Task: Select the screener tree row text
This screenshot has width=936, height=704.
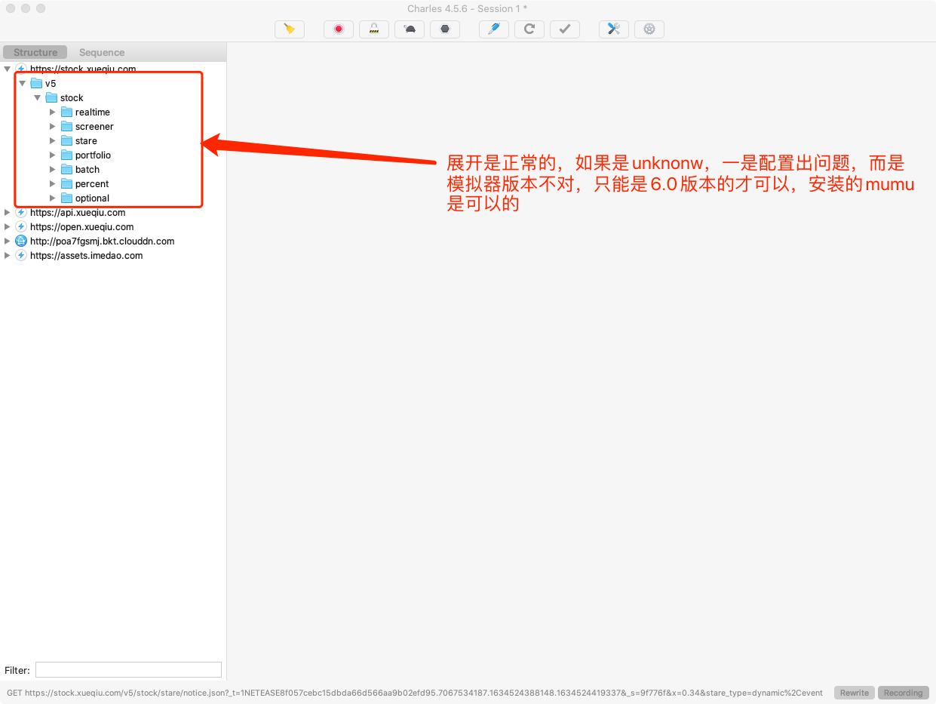Action: click(x=94, y=126)
